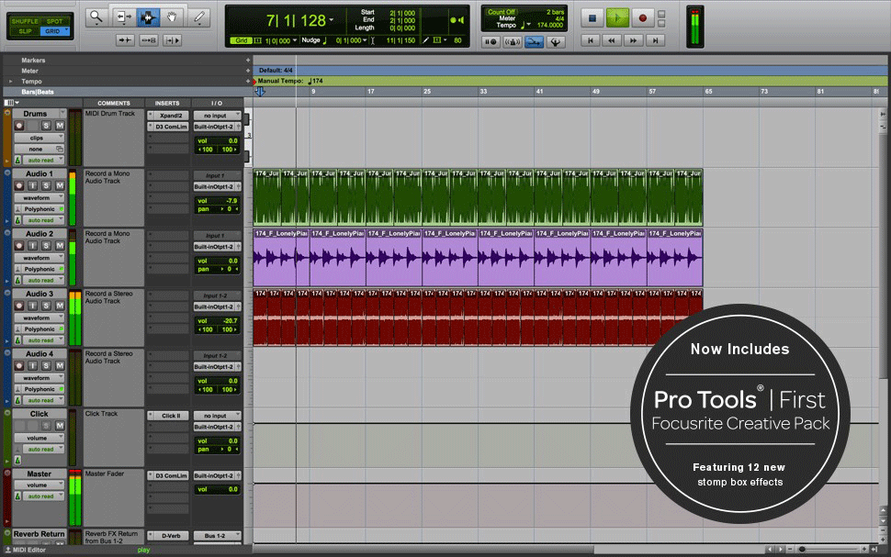
Task: Toggle Tab to Transients button
Action: click(x=124, y=40)
